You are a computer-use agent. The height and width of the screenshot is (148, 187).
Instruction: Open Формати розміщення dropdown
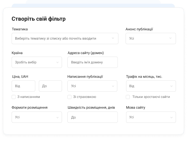coord(34,117)
